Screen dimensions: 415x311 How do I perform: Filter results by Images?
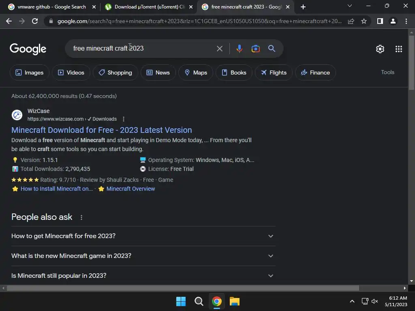click(x=29, y=72)
